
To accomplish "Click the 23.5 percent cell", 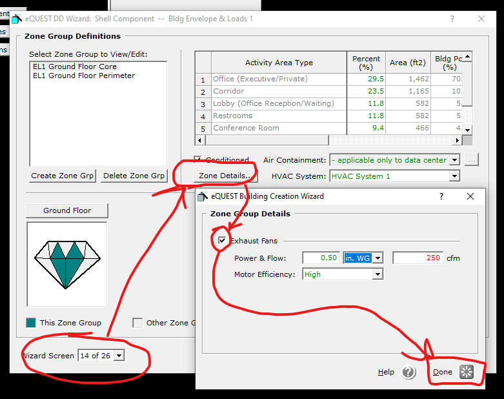I will click(366, 91).
